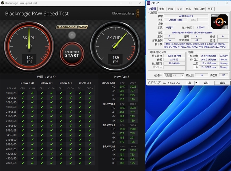Image resolution: width=231 pixels, height=171 pixels.
Task: Click 4320p25 BRAW 3:1 CPU checkmark
Action: point(80,149)
